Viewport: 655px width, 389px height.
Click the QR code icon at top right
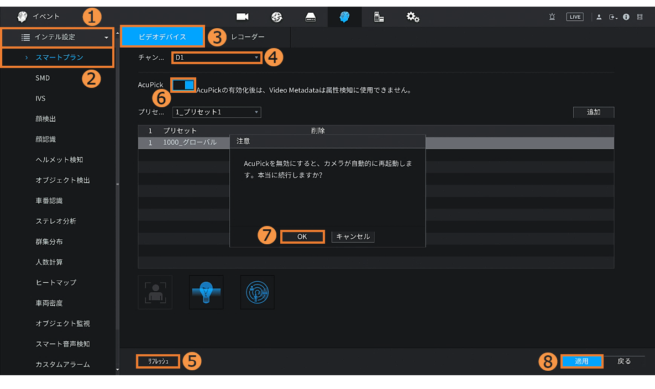[640, 17]
